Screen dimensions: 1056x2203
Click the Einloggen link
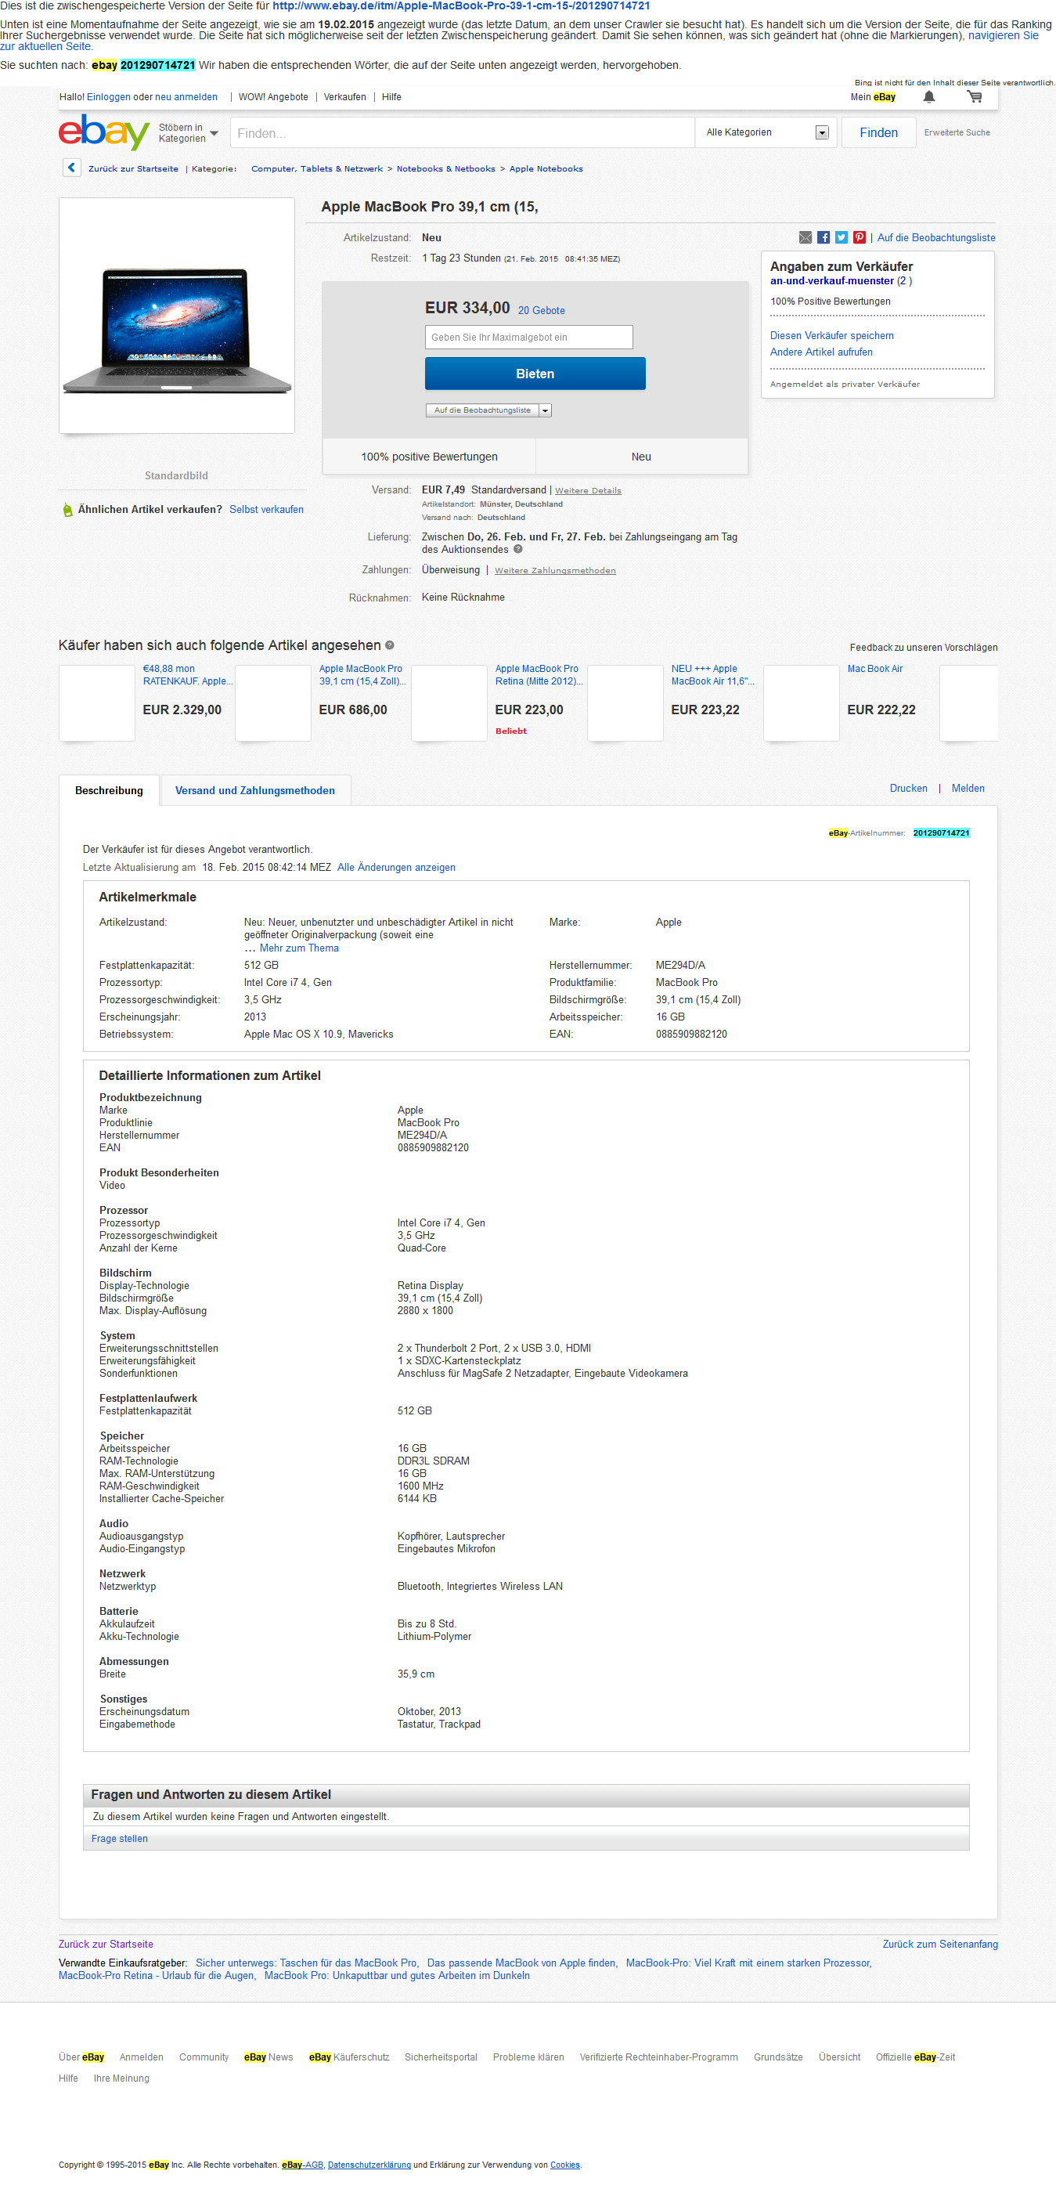(109, 96)
